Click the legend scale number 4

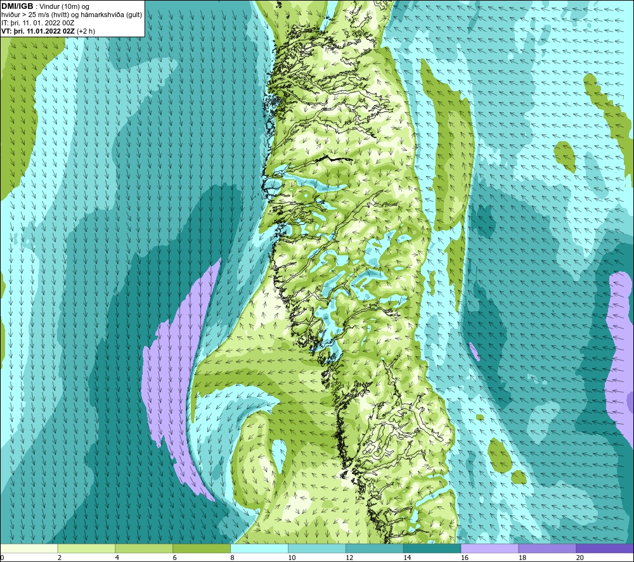[x=117, y=558]
